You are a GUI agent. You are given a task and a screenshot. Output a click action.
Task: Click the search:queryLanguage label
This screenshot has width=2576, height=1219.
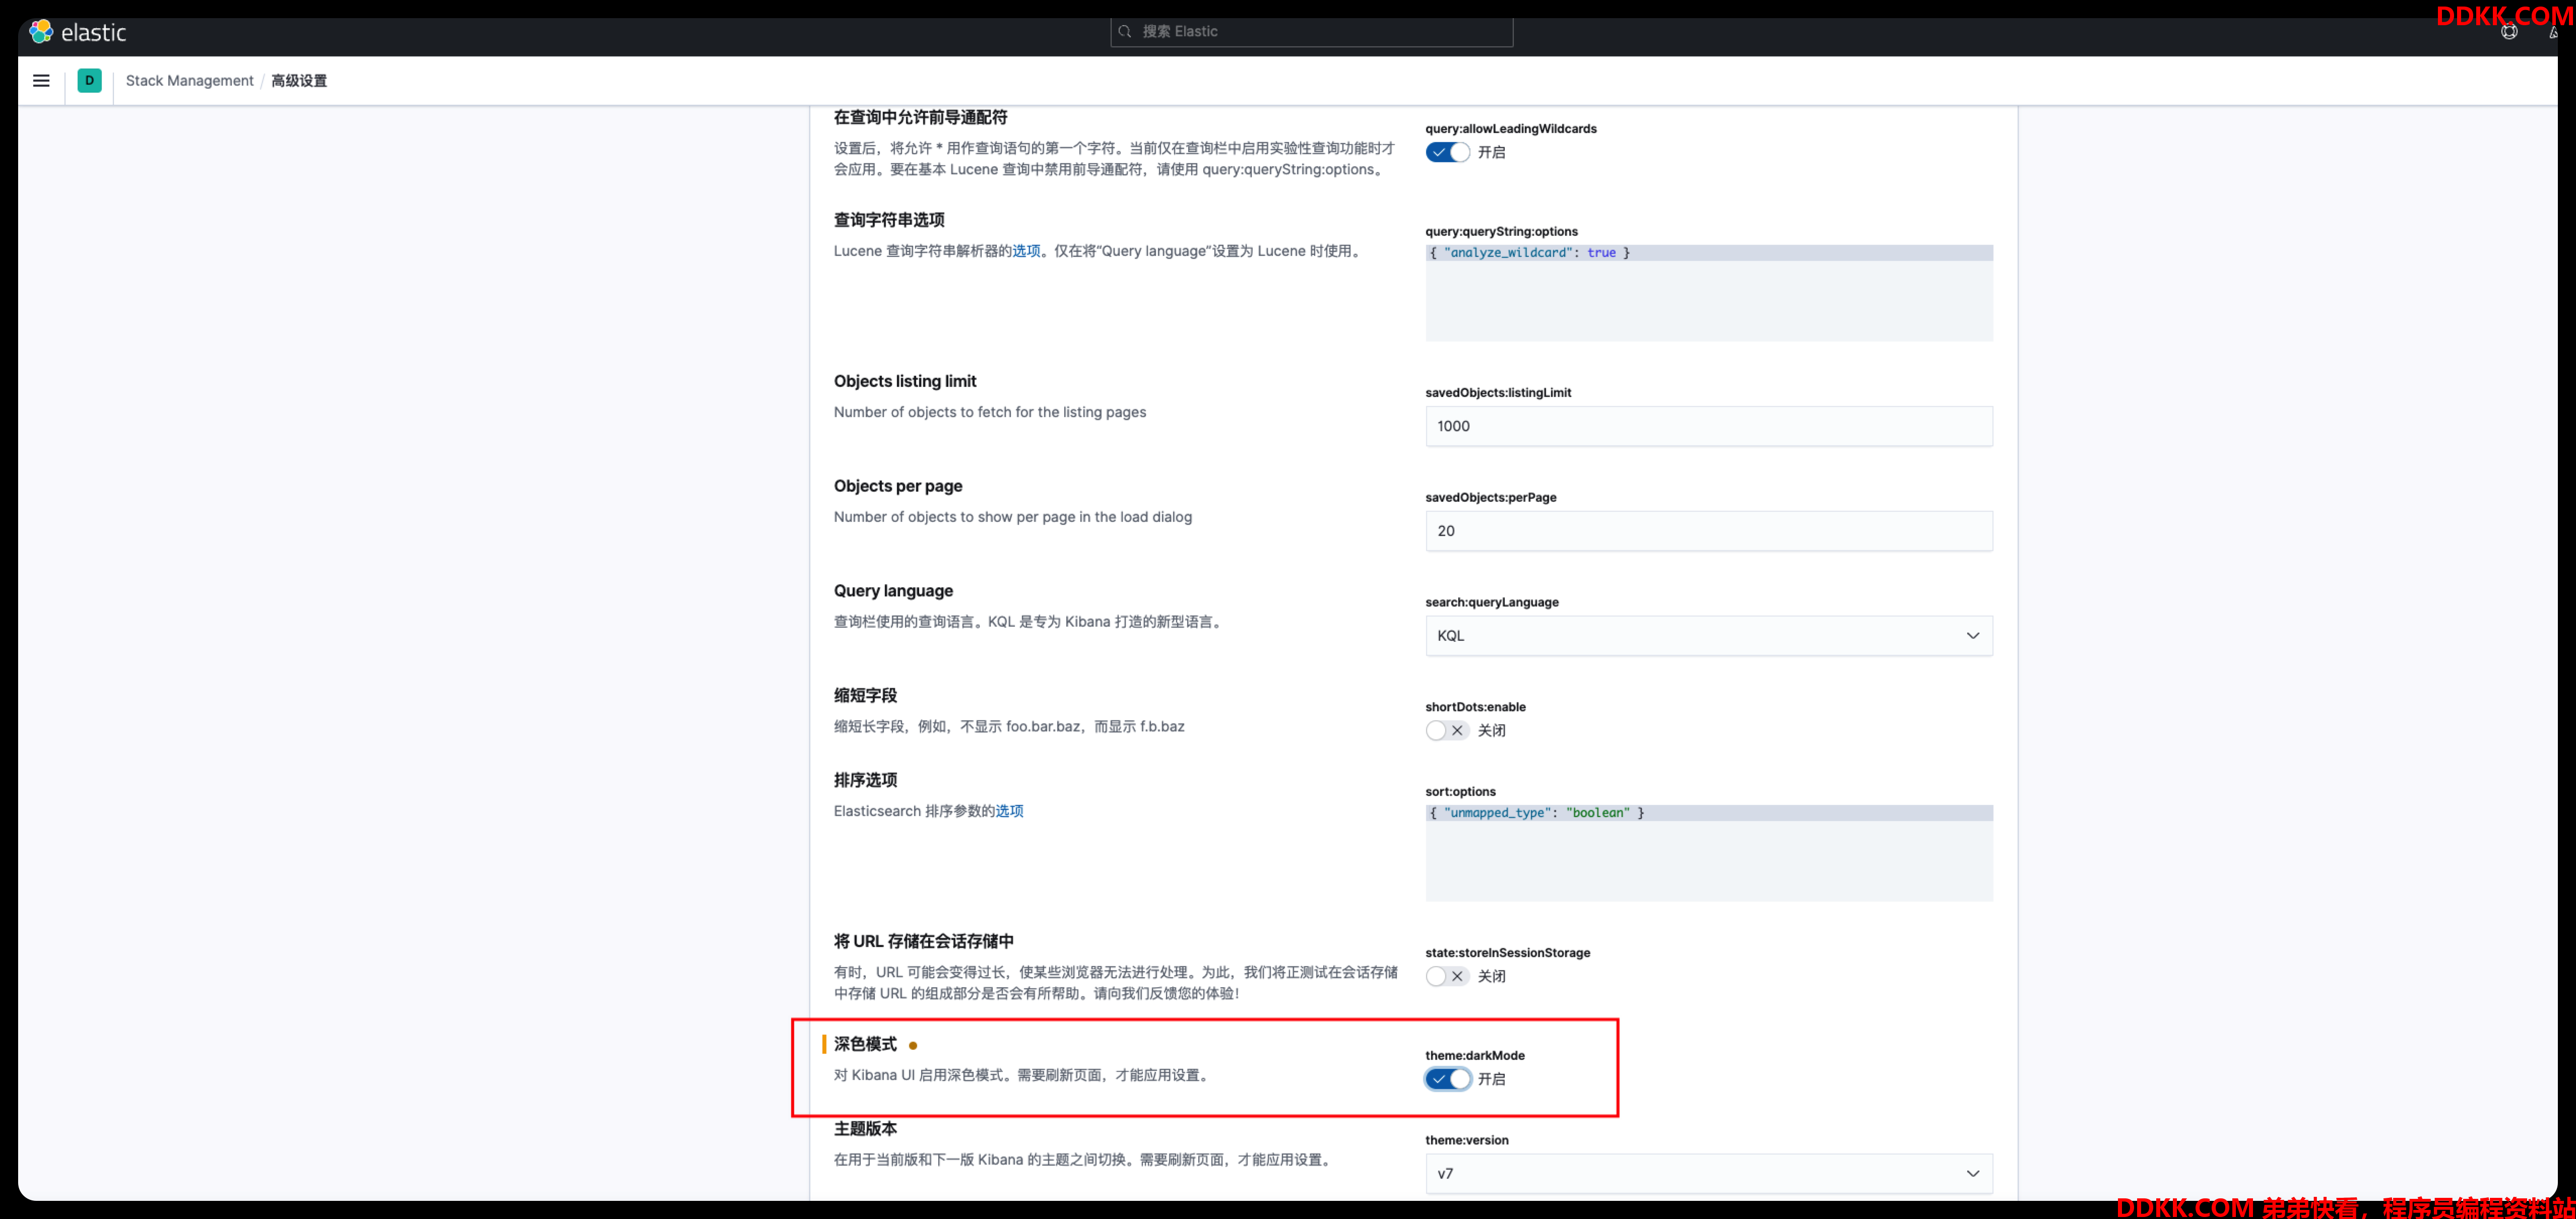coord(1491,602)
